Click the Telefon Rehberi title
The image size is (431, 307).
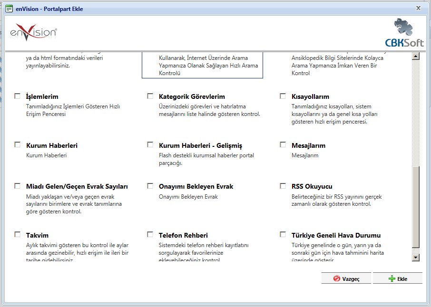coord(183,235)
